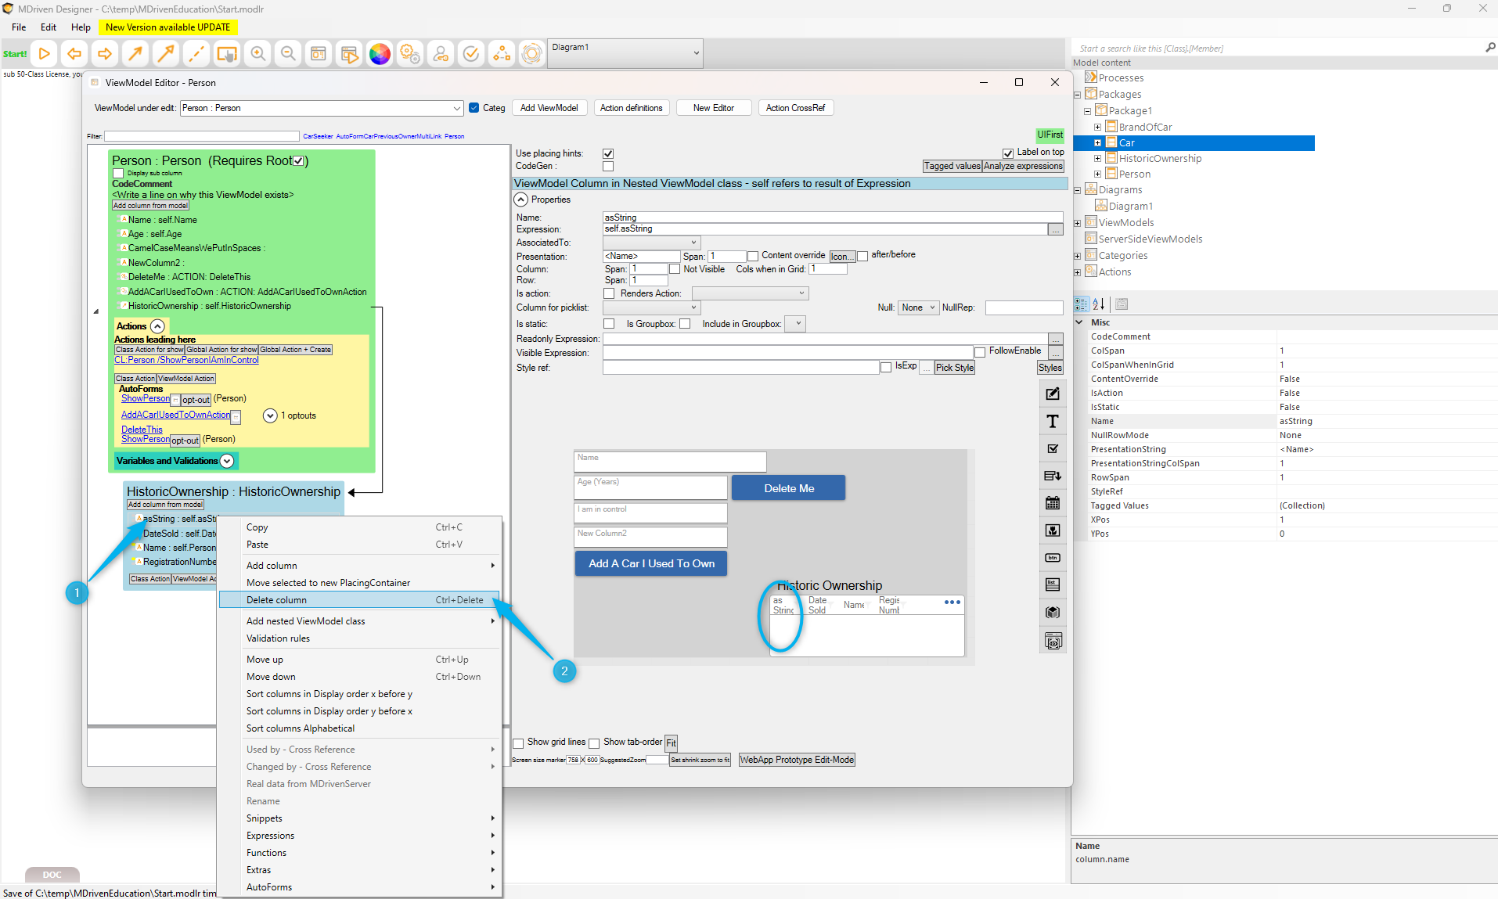1498x899 pixels.
Task: Select the text 'T' widget icon
Action: pos(1053,422)
